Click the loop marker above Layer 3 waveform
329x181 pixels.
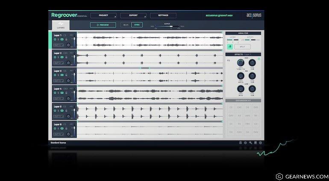point(145,68)
